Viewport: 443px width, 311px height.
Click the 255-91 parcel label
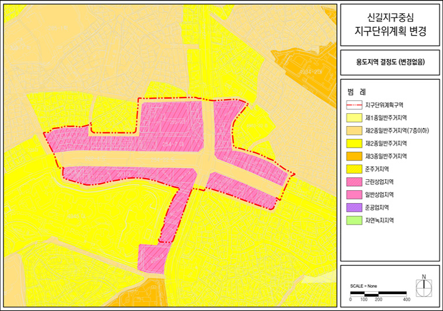(x=178, y=122)
